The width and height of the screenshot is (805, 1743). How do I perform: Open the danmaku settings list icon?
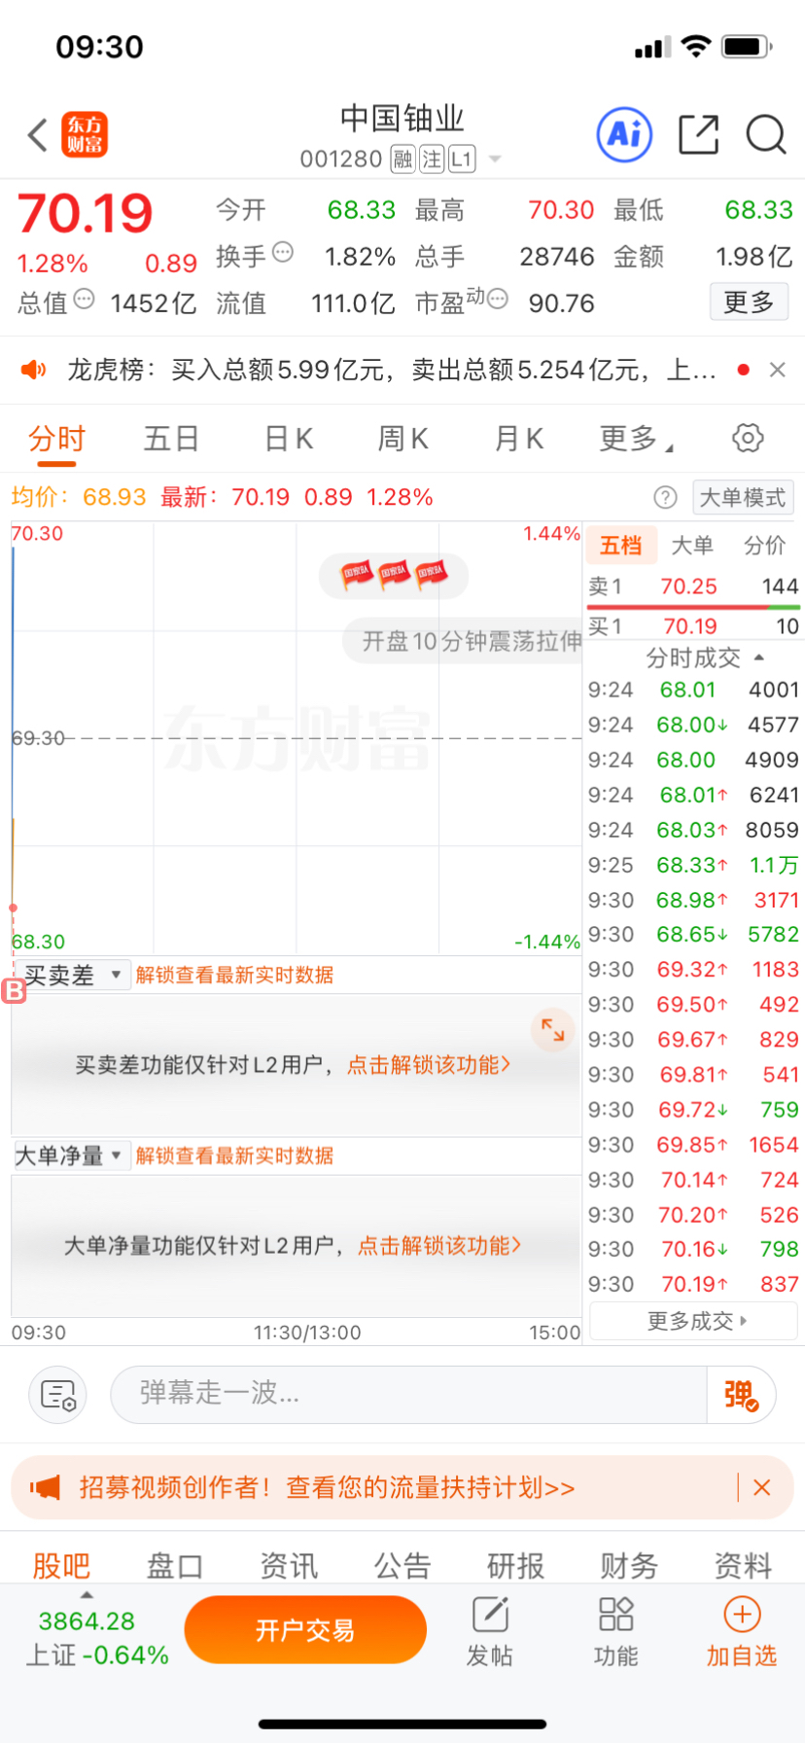tap(58, 1395)
